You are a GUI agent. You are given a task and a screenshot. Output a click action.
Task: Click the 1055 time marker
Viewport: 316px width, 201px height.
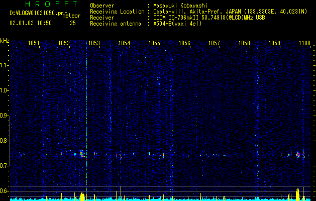click(x=154, y=43)
